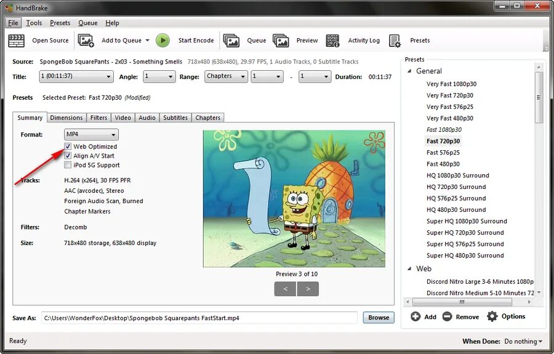The image size is (554, 354).
Task: Click the Preview pictures icon
Action: point(281,41)
